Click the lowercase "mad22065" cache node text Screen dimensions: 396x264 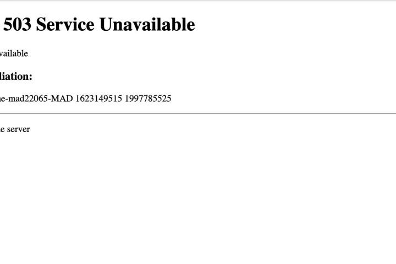[28, 98]
